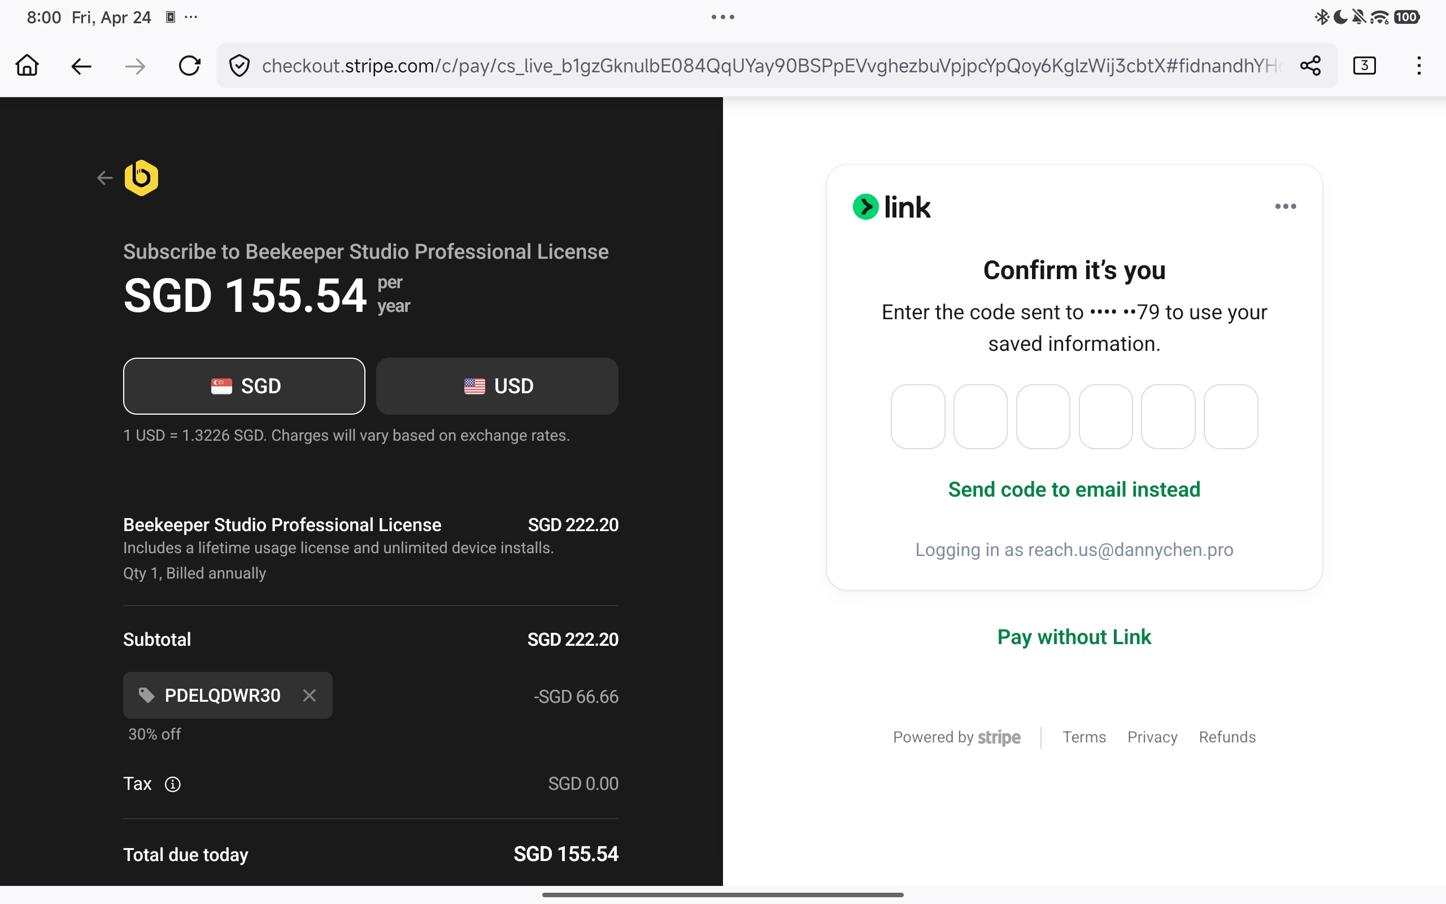Image resolution: width=1446 pixels, height=904 pixels.
Task: Click the Beekeeper Studio logo
Action: point(142,177)
